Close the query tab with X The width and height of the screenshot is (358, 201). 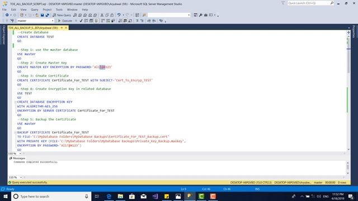click(x=66, y=27)
